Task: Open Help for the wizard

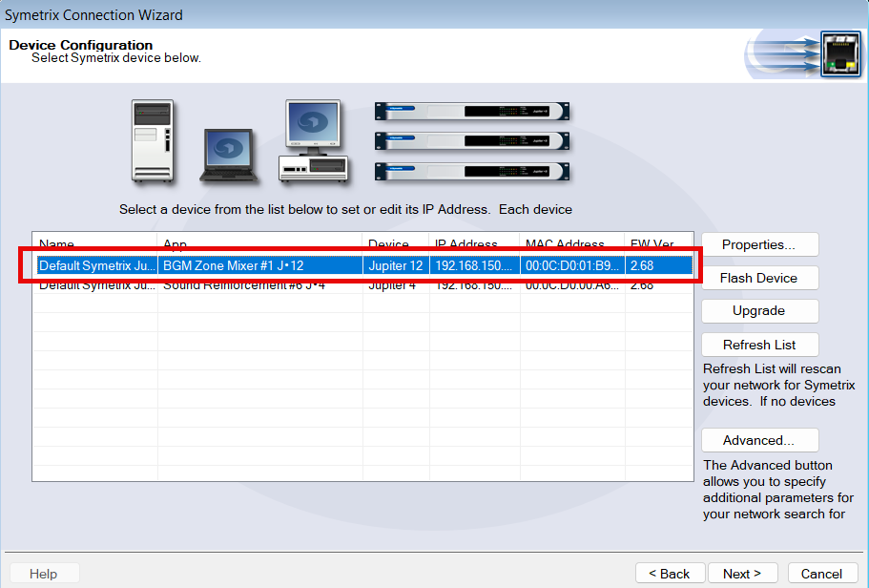Action: coord(44,573)
